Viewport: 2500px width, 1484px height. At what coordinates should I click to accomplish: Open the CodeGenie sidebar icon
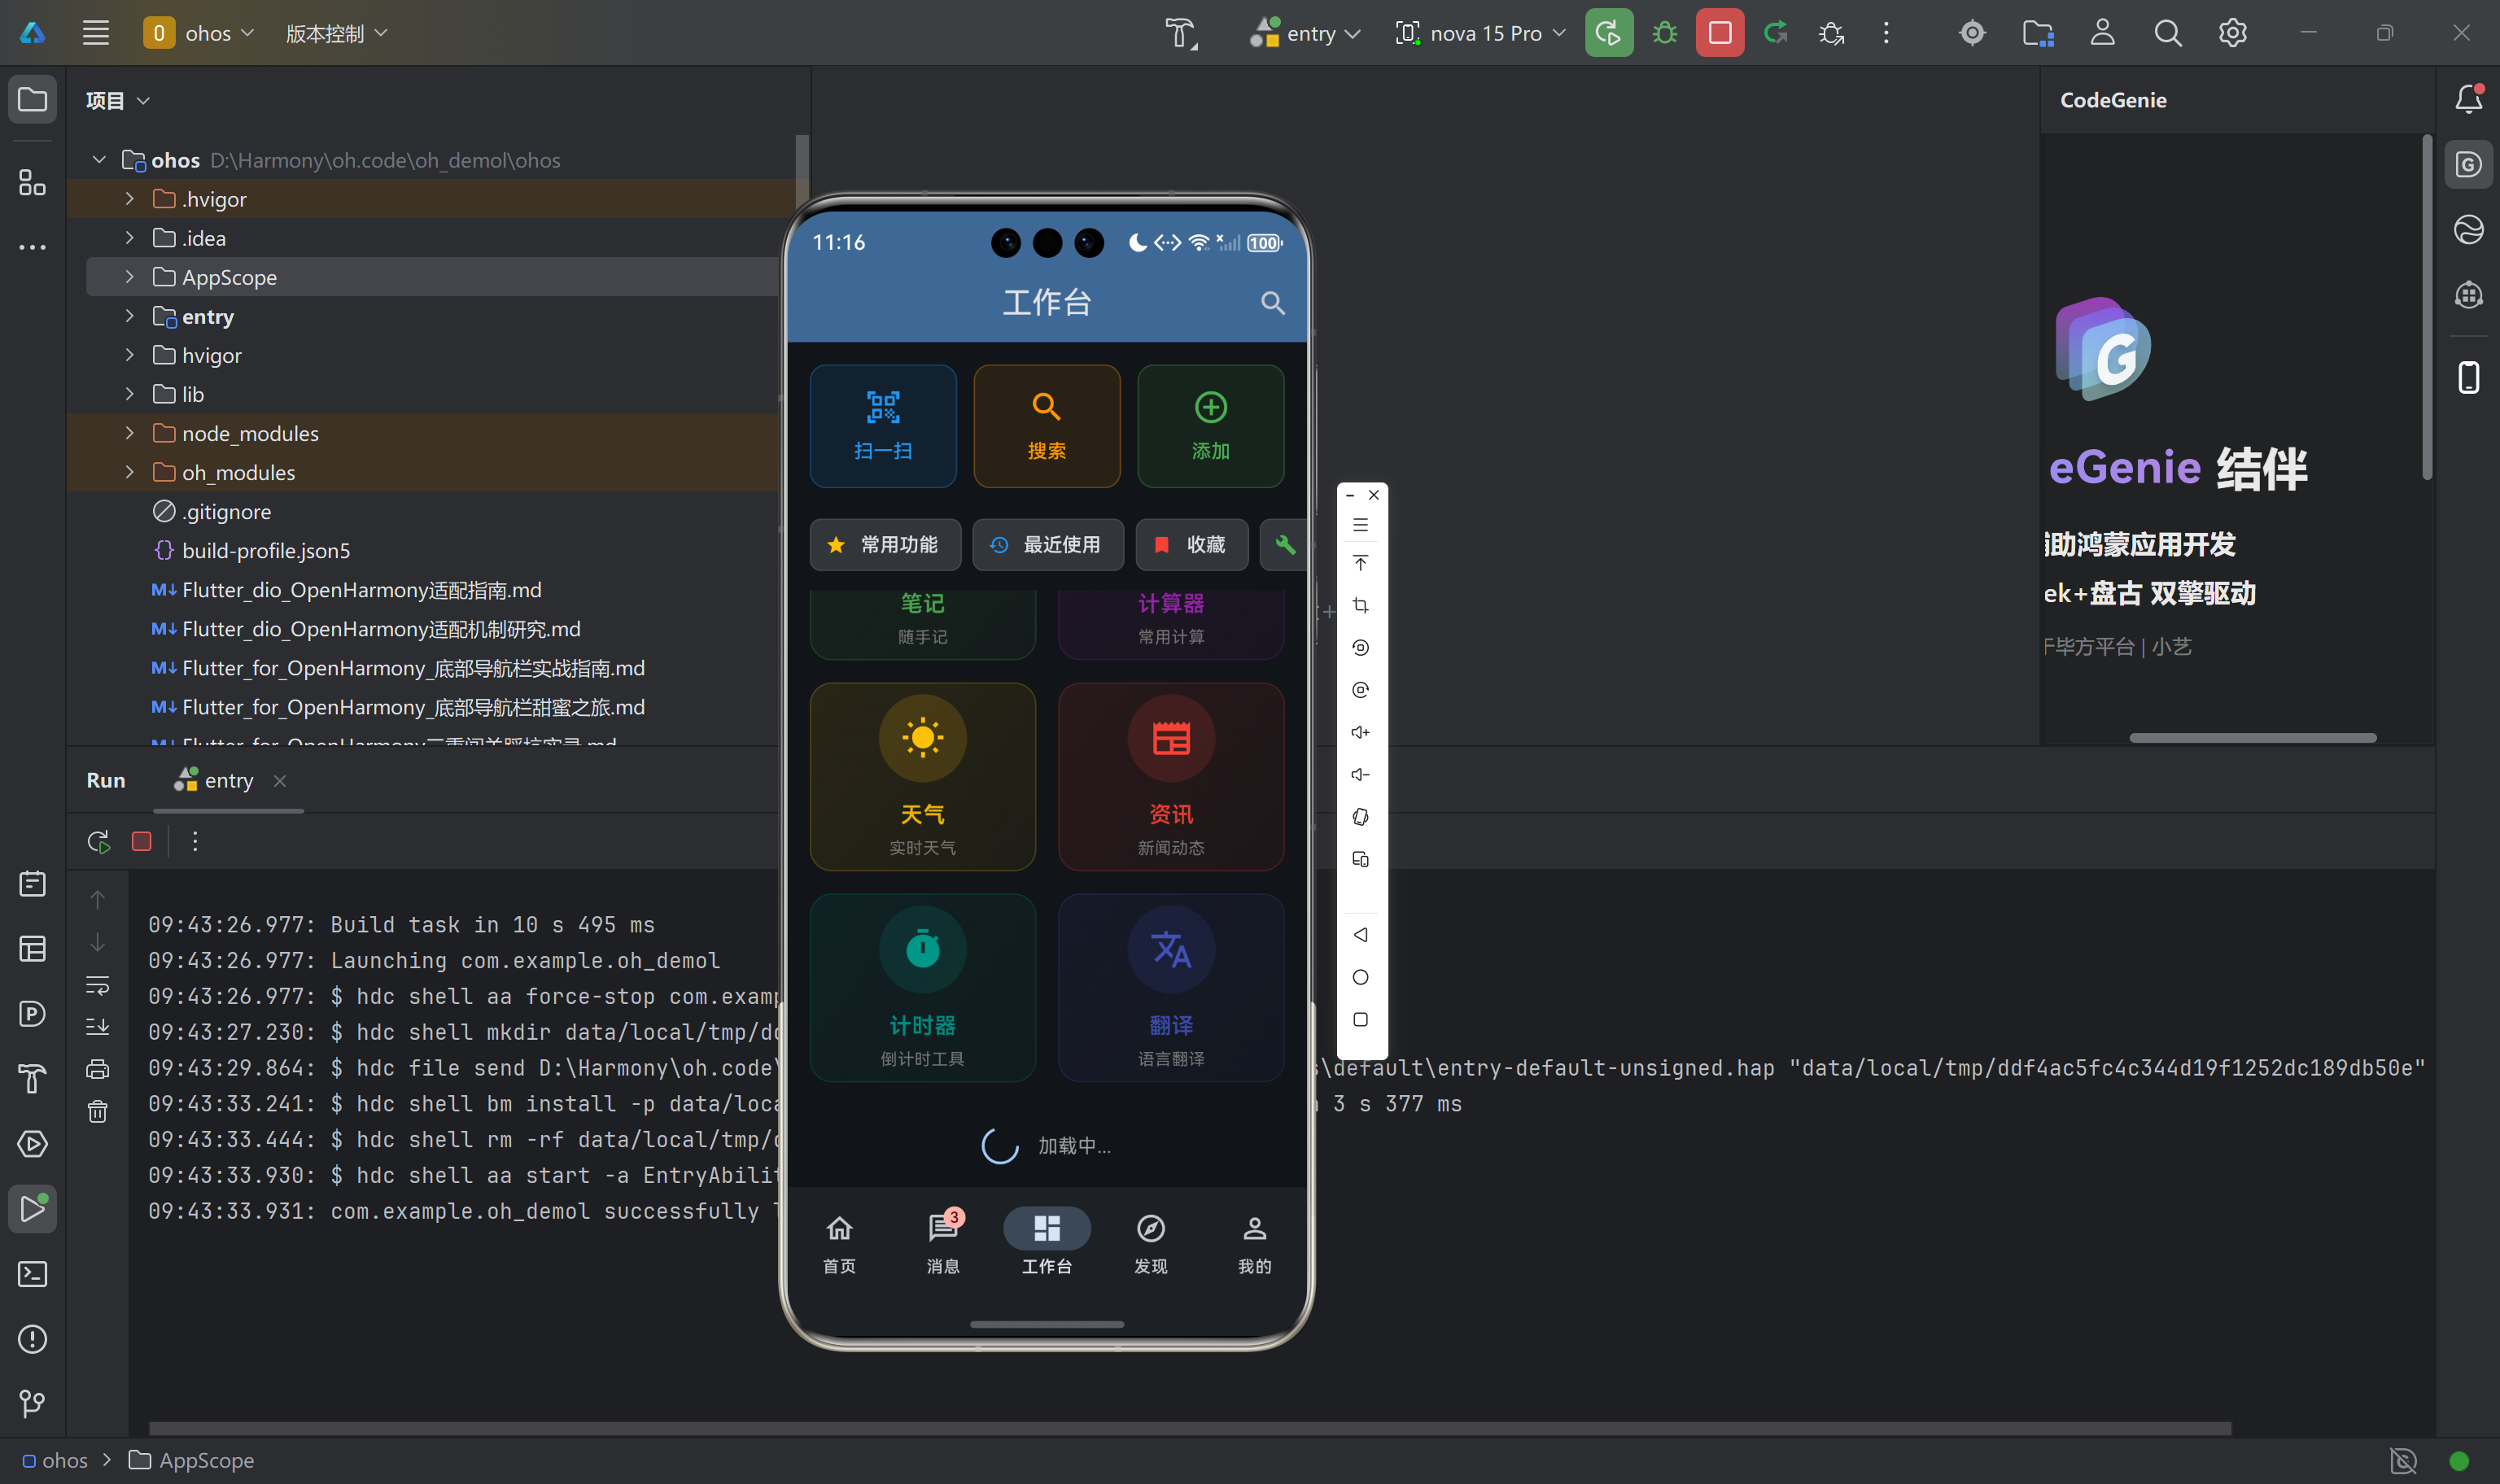coord(2468,165)
